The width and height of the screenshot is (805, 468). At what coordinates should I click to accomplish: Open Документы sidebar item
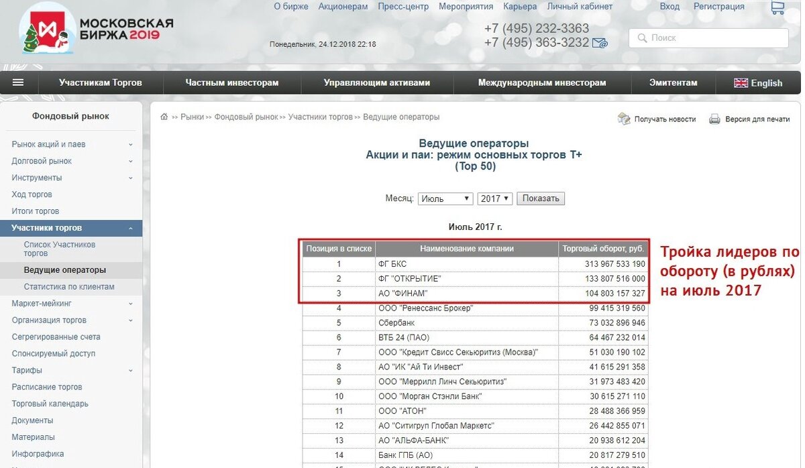[x=32, y=421]
